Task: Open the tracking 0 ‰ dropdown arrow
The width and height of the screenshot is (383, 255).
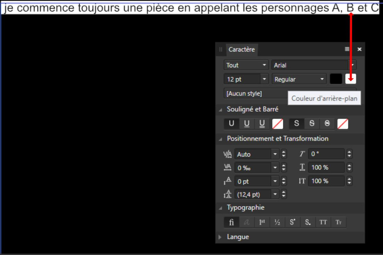Action: pyautogui.click(x=275, y=168)
